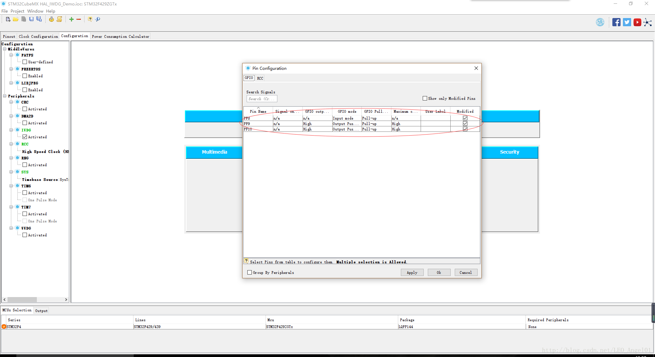Click Cancel in Pin Configuration dialog
This screenshot has height=357, width=655.
(x=466, y=273)
